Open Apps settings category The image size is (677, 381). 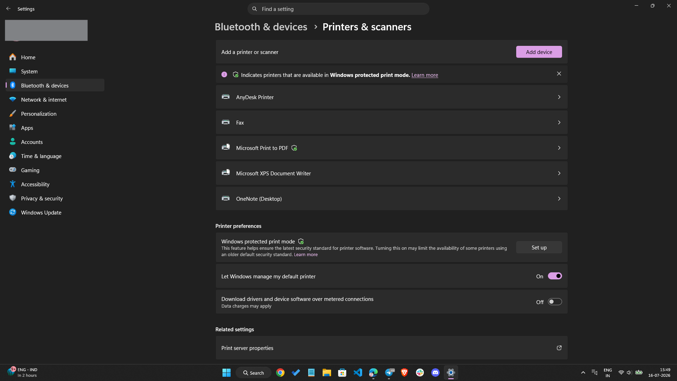55,128
